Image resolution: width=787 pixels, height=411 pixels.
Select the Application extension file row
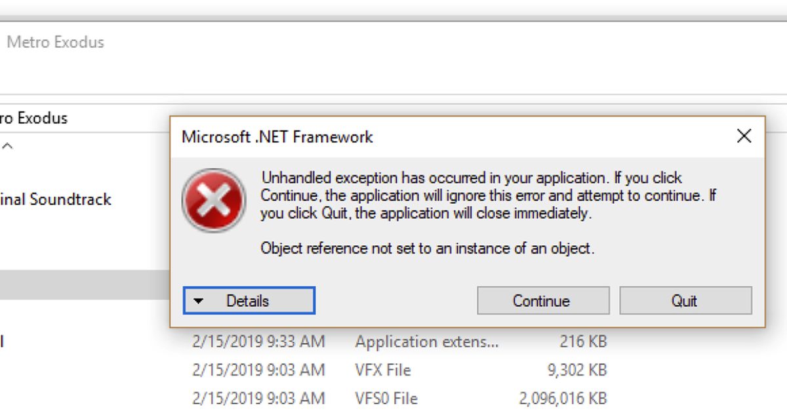pyautogui.click(x=426, y=342)
